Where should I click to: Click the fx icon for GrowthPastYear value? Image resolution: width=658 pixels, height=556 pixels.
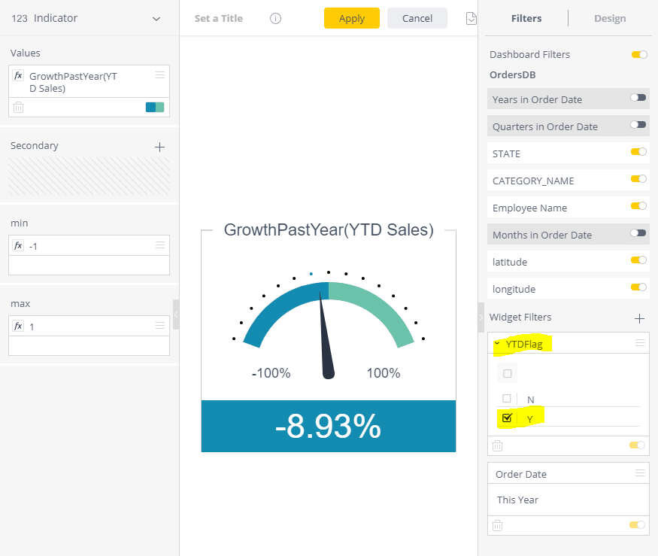18,75
